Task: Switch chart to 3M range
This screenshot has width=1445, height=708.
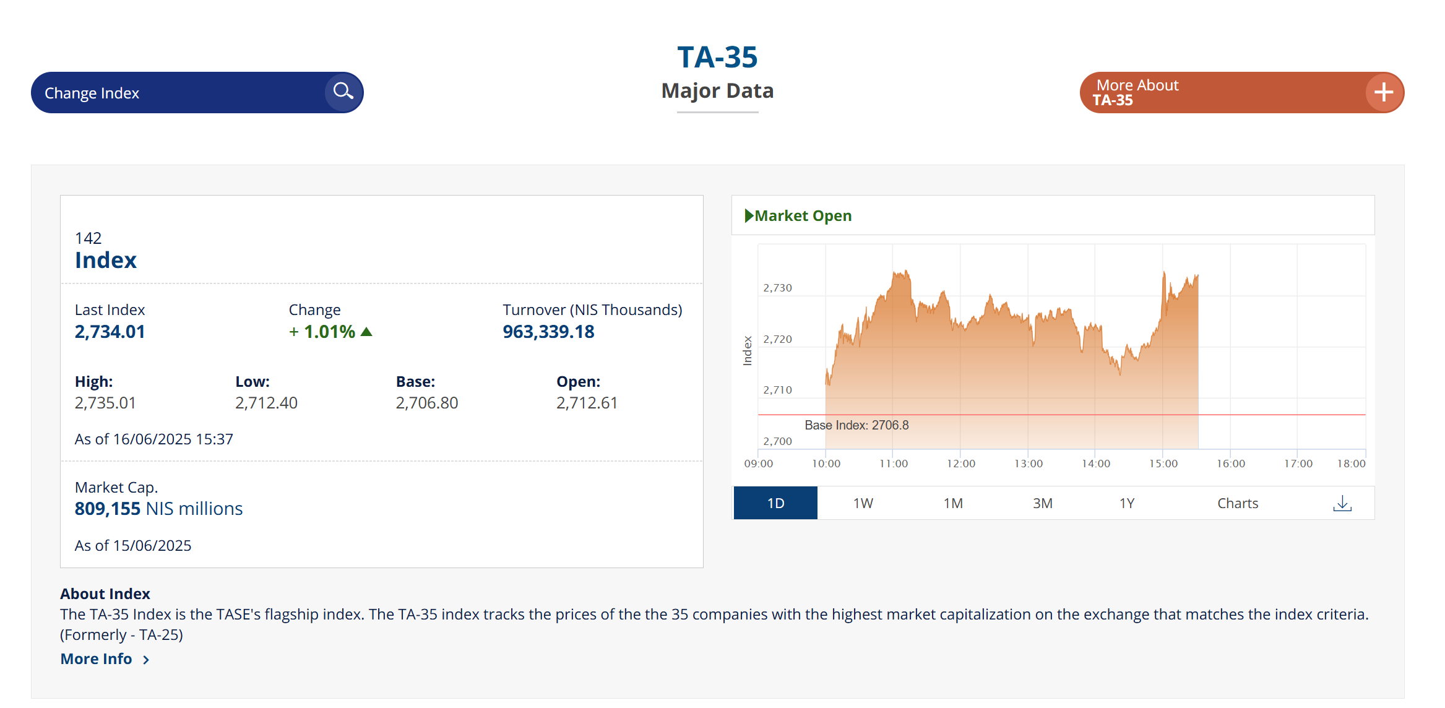Action: 1042,503
